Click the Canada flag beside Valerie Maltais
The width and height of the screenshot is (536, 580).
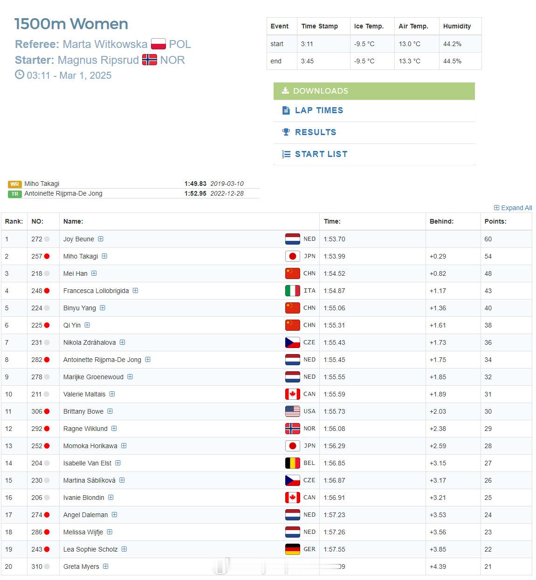293,394
